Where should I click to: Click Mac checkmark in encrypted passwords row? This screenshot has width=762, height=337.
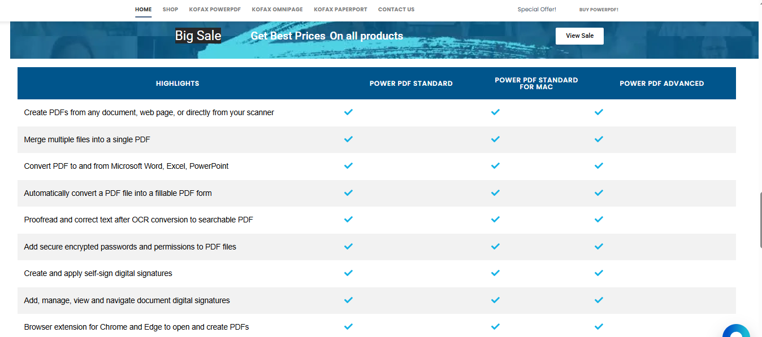[x=496, y=246]
